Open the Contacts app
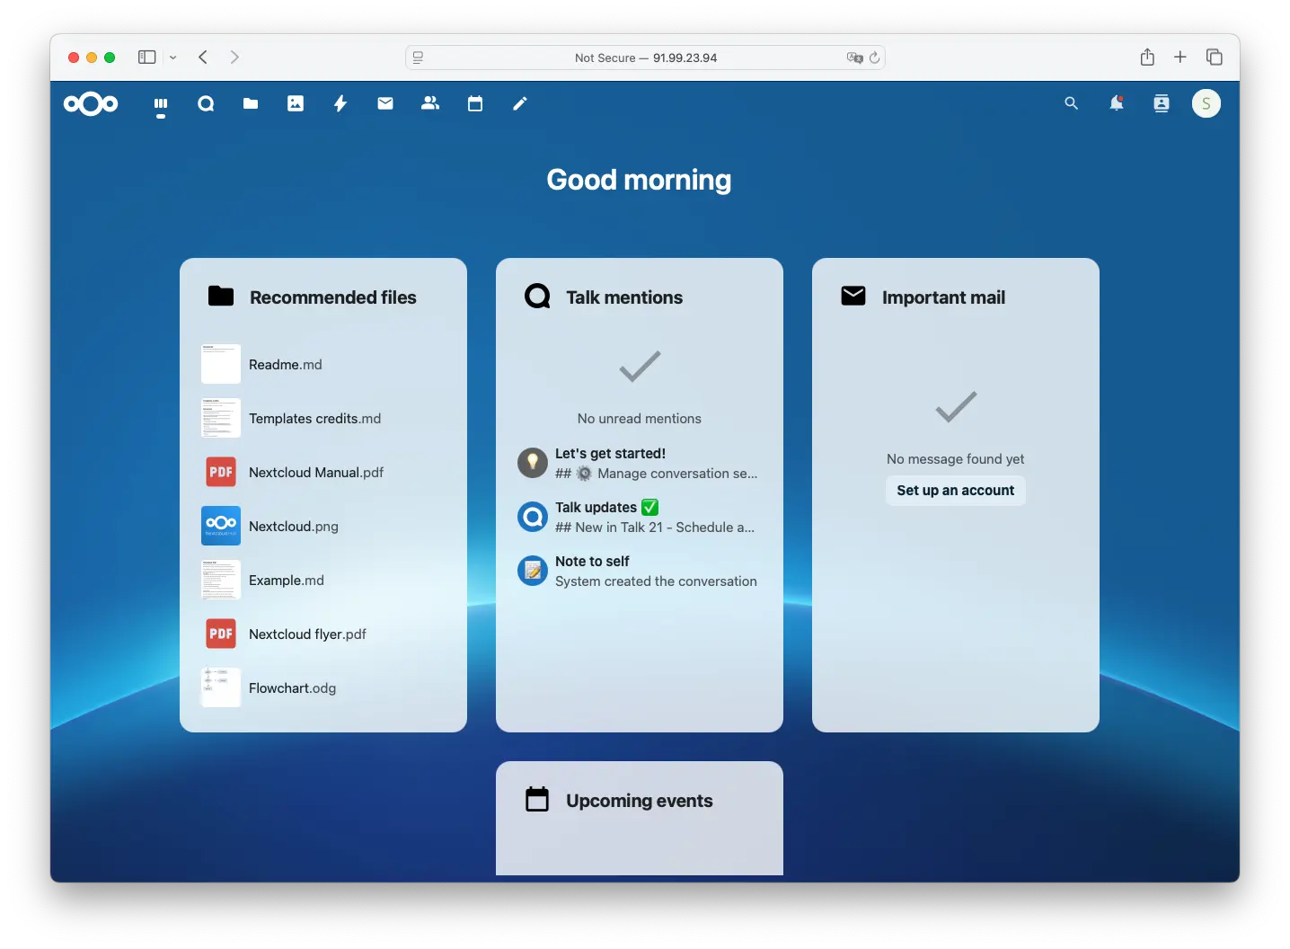Image resolution: width=1290 pixels, height=949 pixels. click(430, 103)
